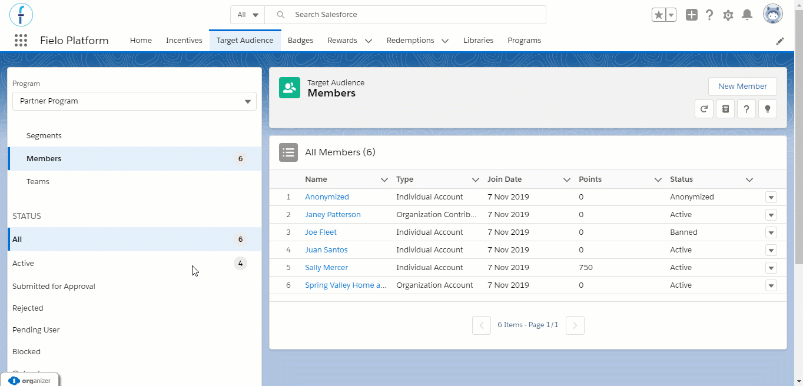Open Spring Valley Home member record
Image resolution: width=803 pixels, height=386 pixels.
point(346,285)
